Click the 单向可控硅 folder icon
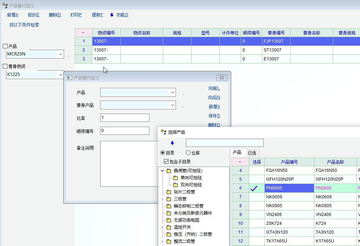Viewport: 360px width, 246px height. click(176, 178)
